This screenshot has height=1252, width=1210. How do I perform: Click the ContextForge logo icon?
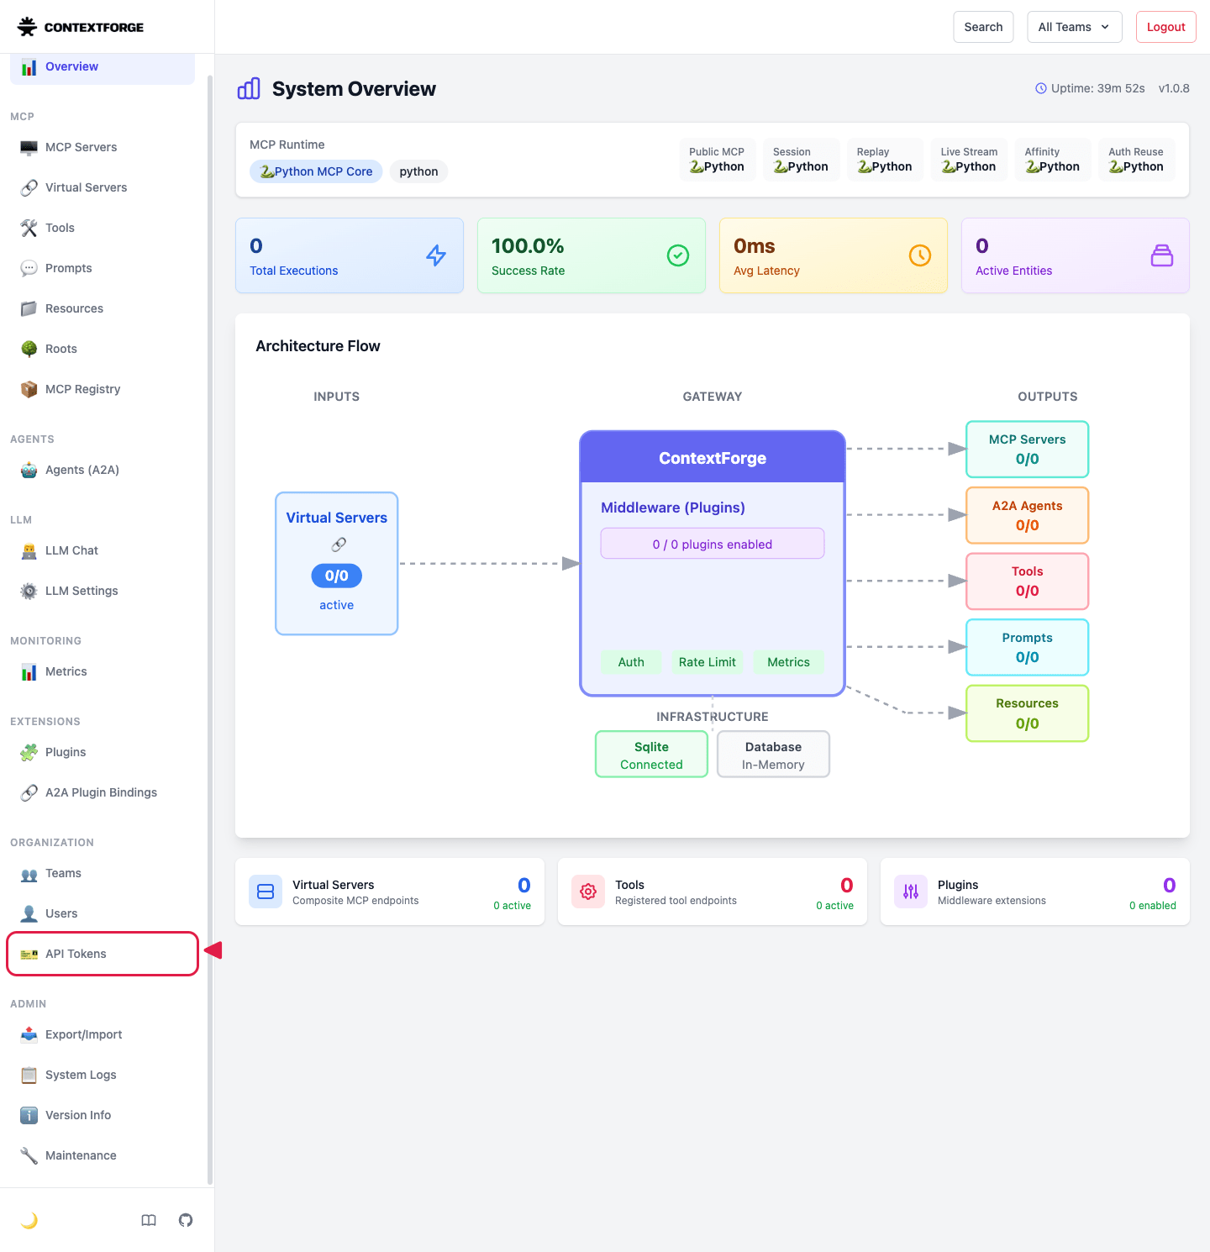coord(27,27)
